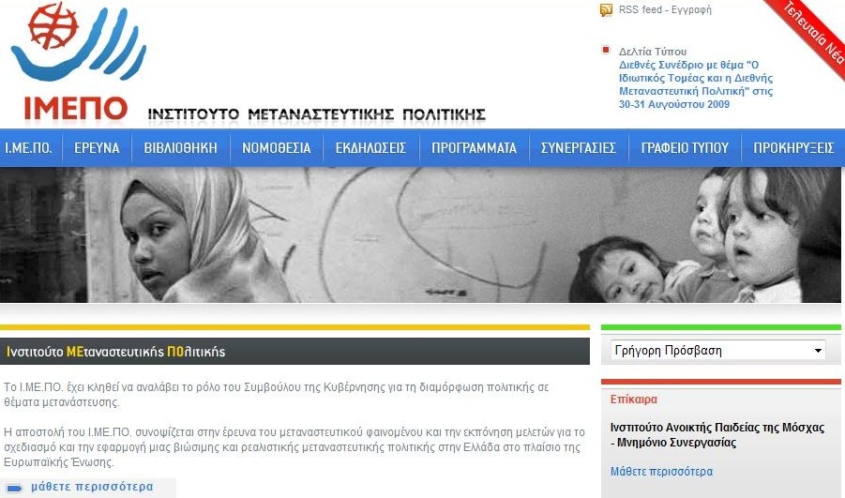Open the Διεθνές Συνέδριο press release link
Viewport: 845px width, 498px height.
pos(696,84)
